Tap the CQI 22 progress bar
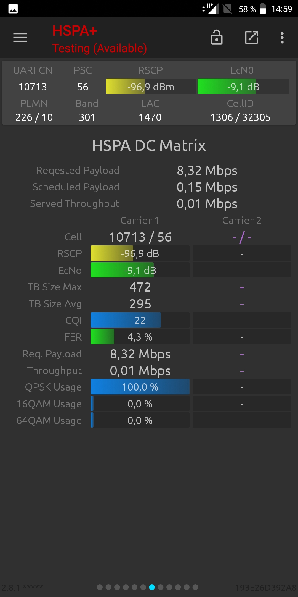 click(x=140, y=320)
